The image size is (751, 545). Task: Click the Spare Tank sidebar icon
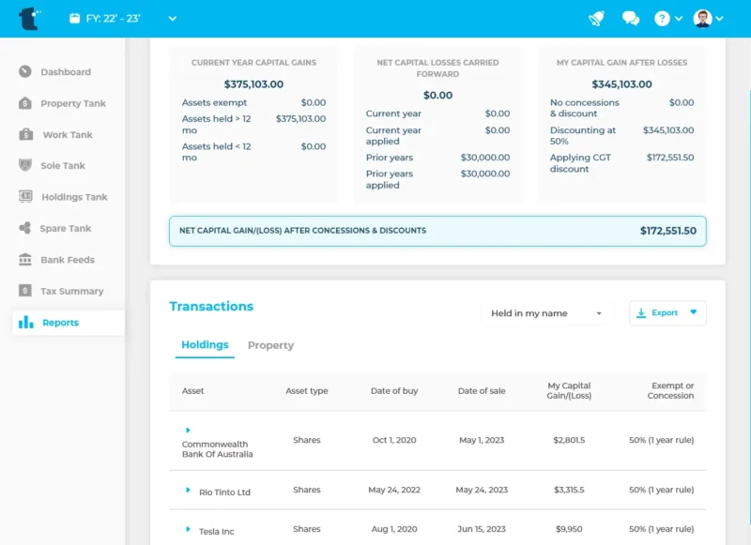point(24,229)
